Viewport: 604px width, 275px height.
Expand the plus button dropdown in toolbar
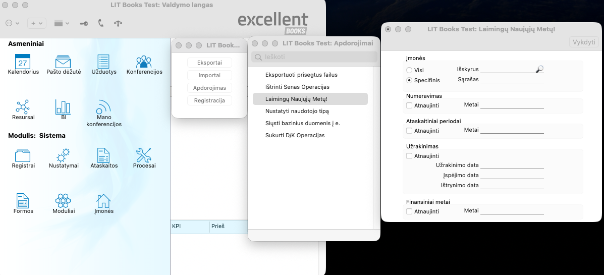pyautogui.click(x=36, y=23)
